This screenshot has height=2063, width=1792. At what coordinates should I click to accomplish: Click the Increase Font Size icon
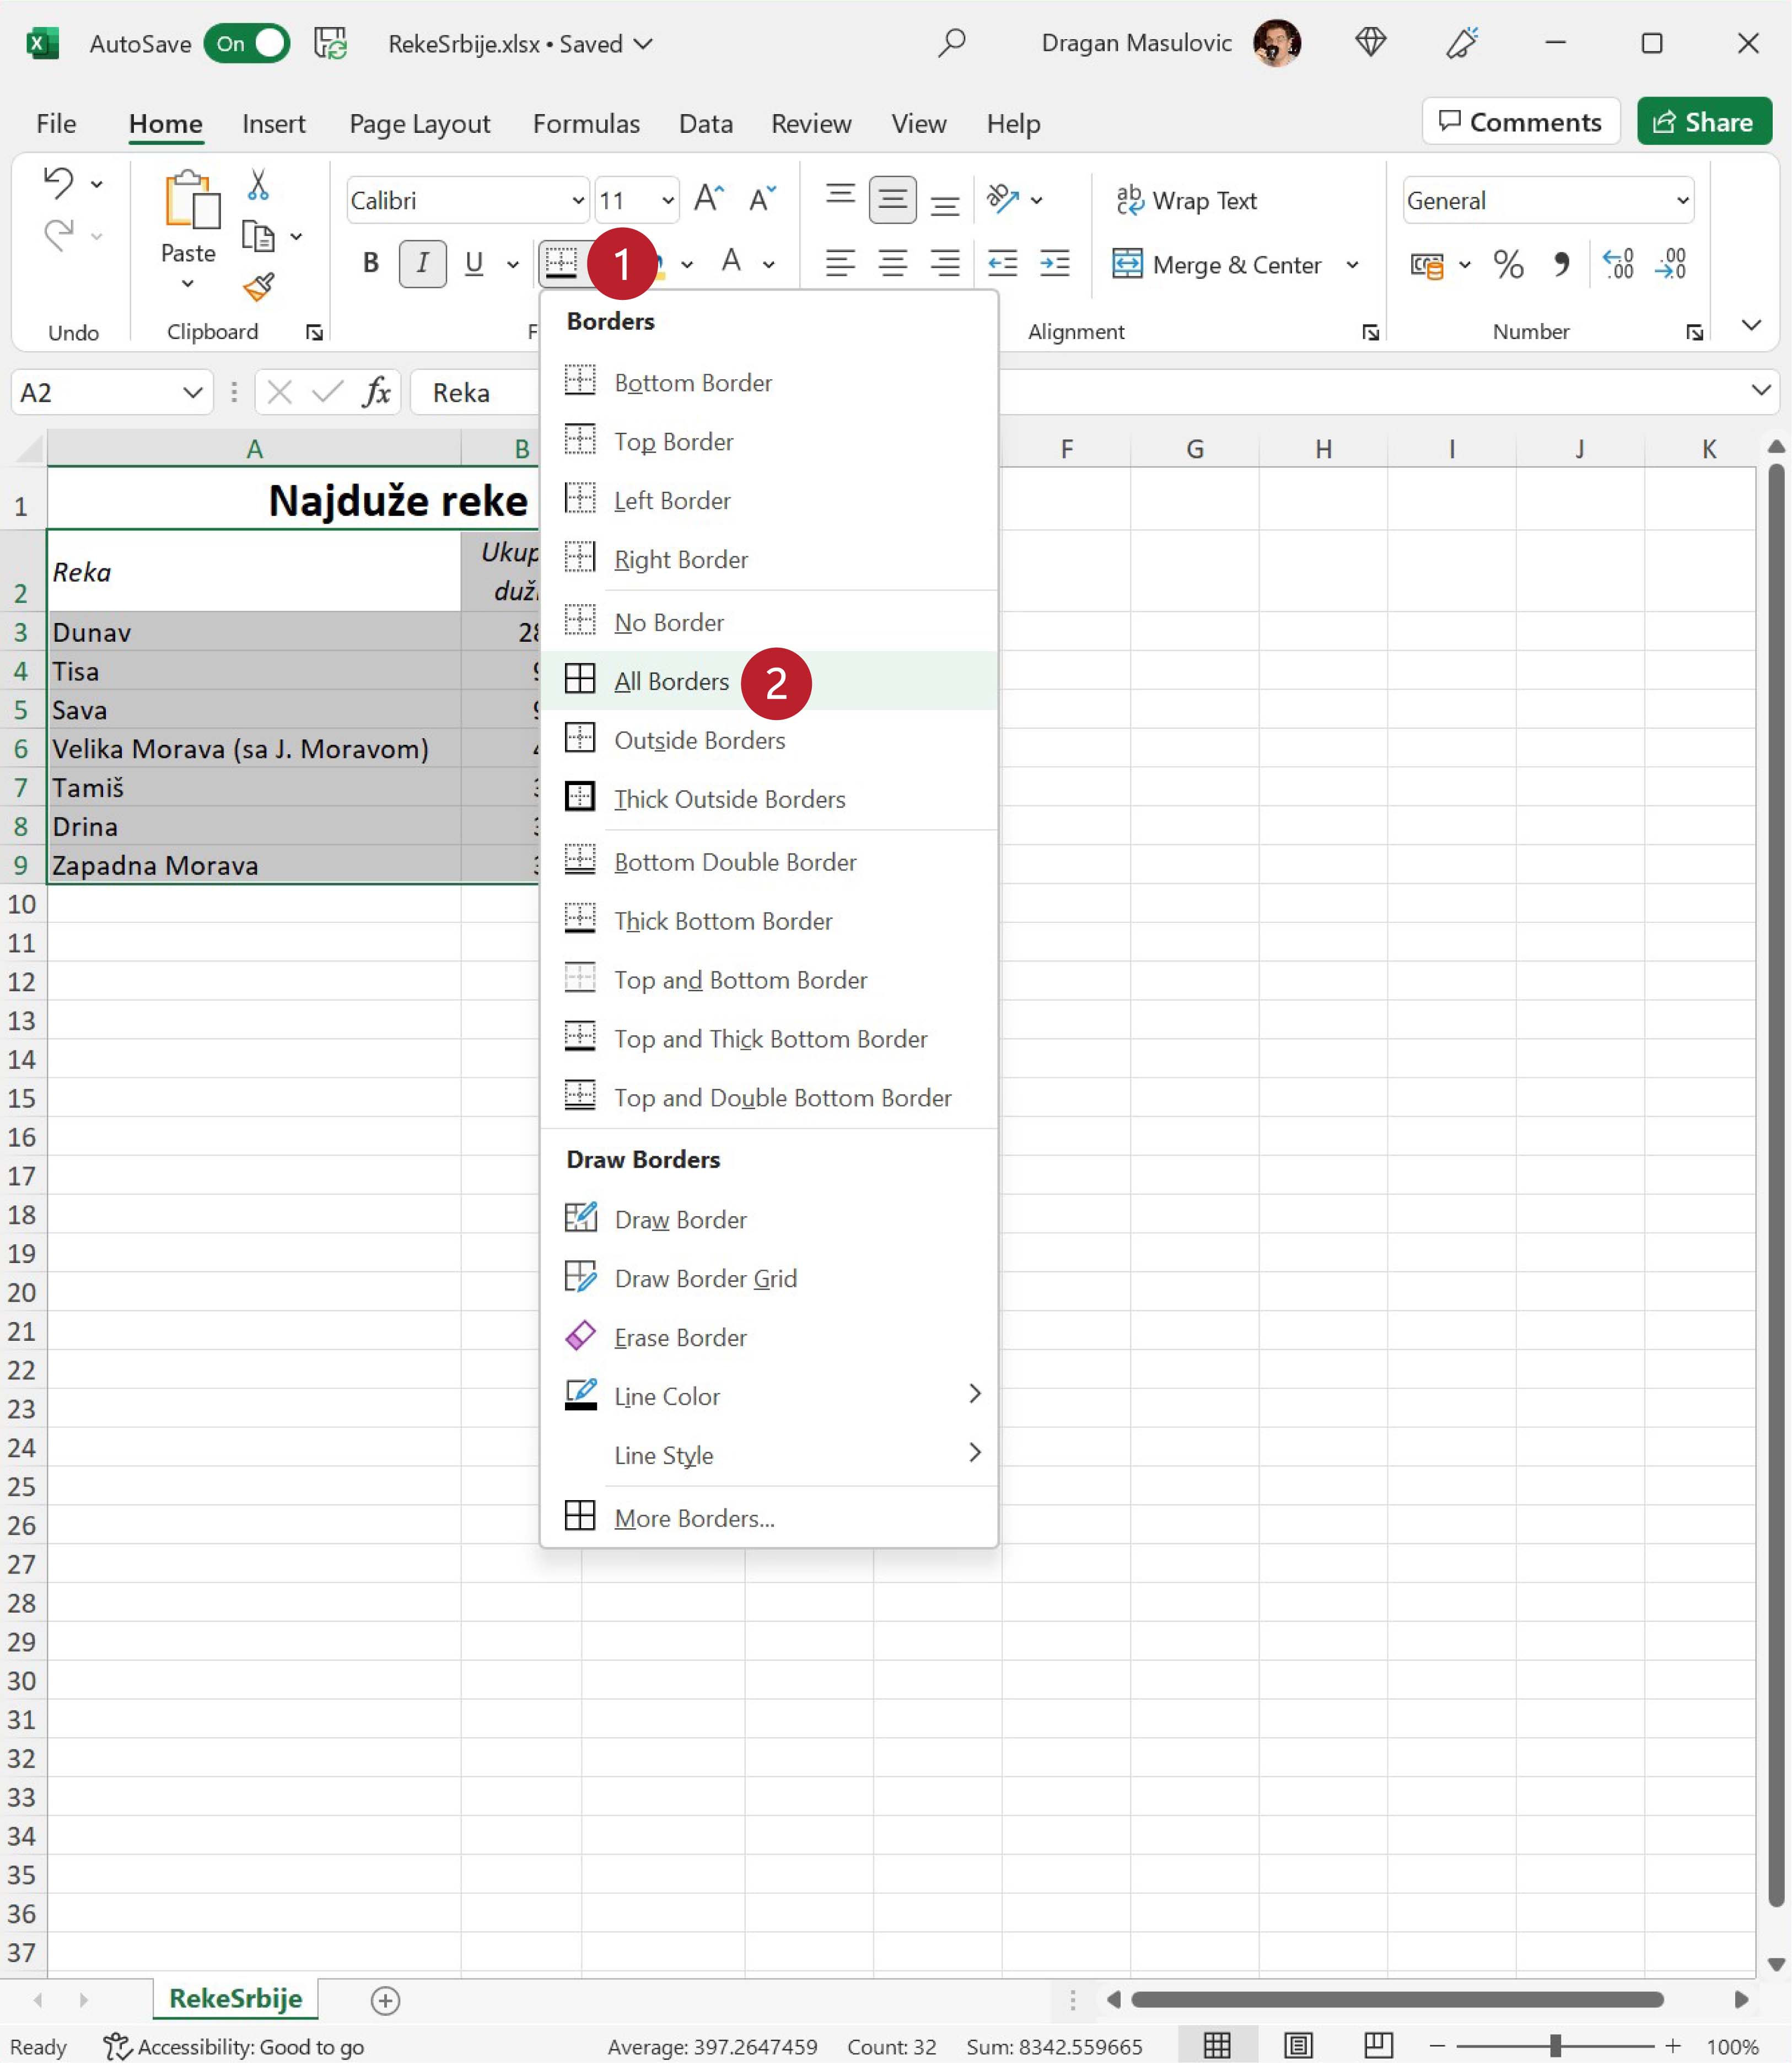coord(709,199)
